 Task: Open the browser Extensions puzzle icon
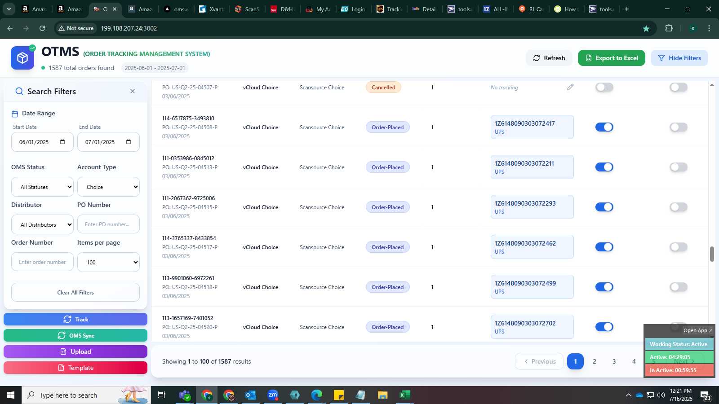point(669,28)
